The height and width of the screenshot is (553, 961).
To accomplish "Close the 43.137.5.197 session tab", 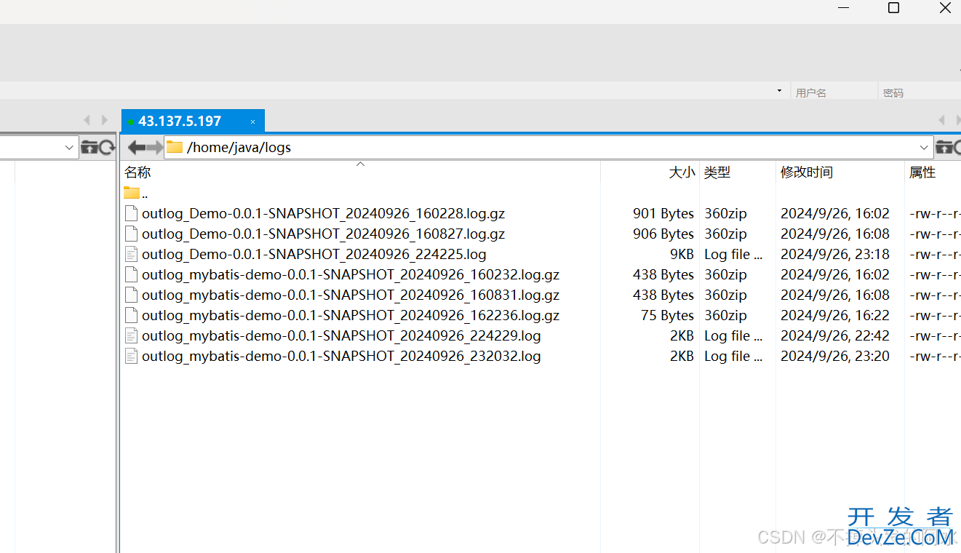I will point(252,122).
